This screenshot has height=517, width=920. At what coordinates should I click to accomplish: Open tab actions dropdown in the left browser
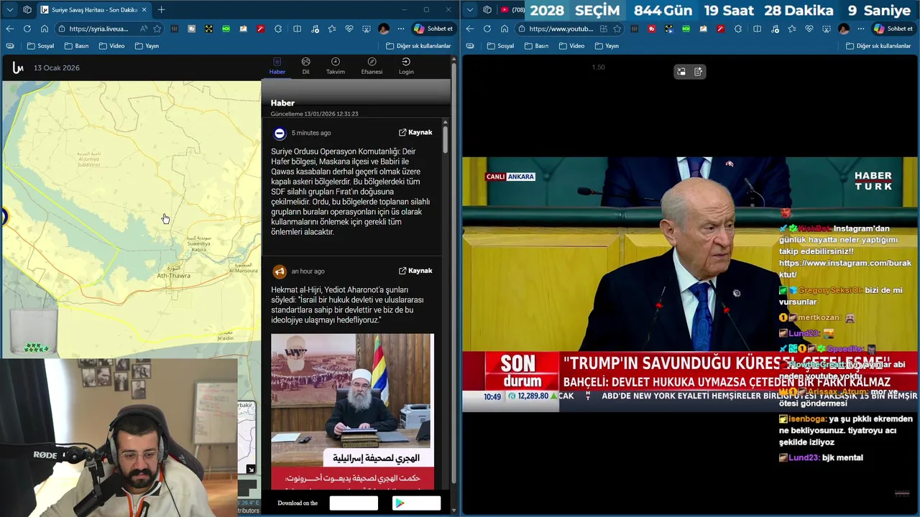10,9
